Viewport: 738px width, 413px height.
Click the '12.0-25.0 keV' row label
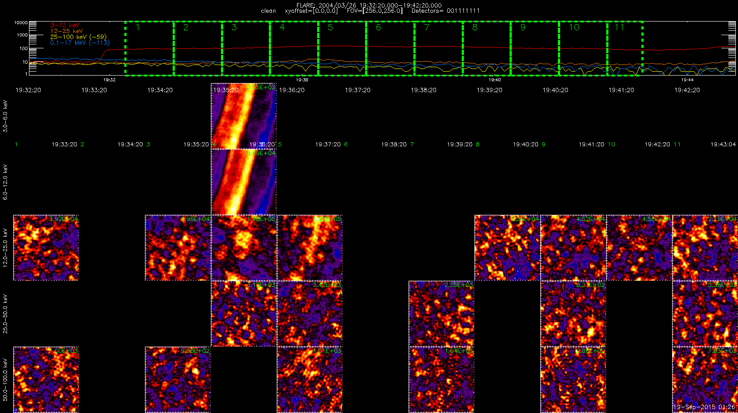[5, 248]
